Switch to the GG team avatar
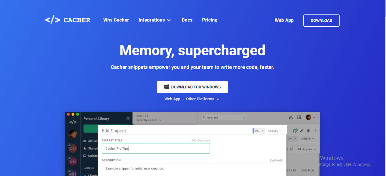Screen dimensions: 386x176 73,161
